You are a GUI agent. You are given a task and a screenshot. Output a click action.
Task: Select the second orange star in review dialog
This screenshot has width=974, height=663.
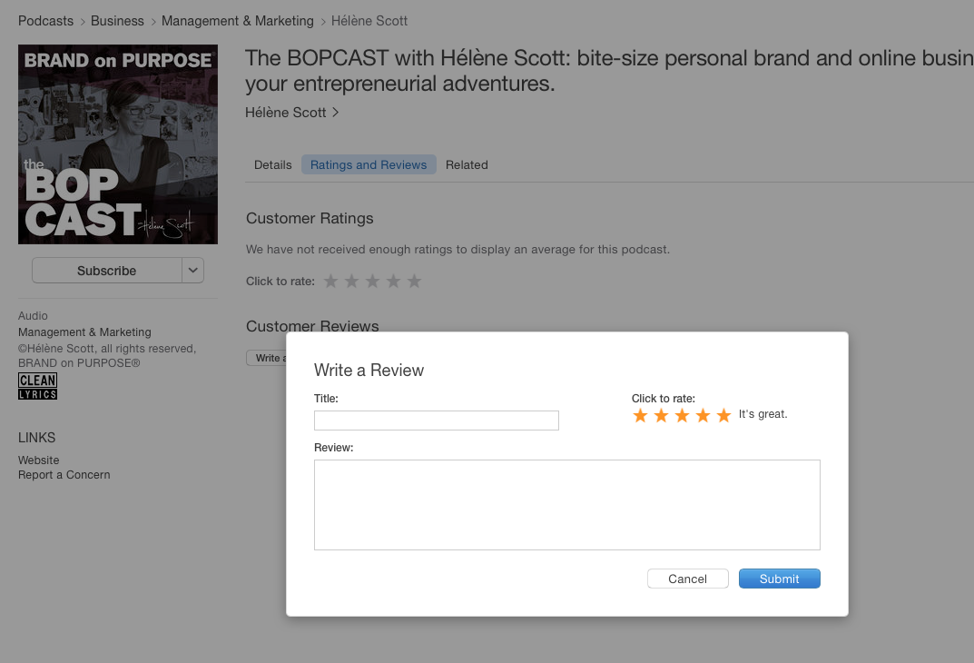pos(661,415)
